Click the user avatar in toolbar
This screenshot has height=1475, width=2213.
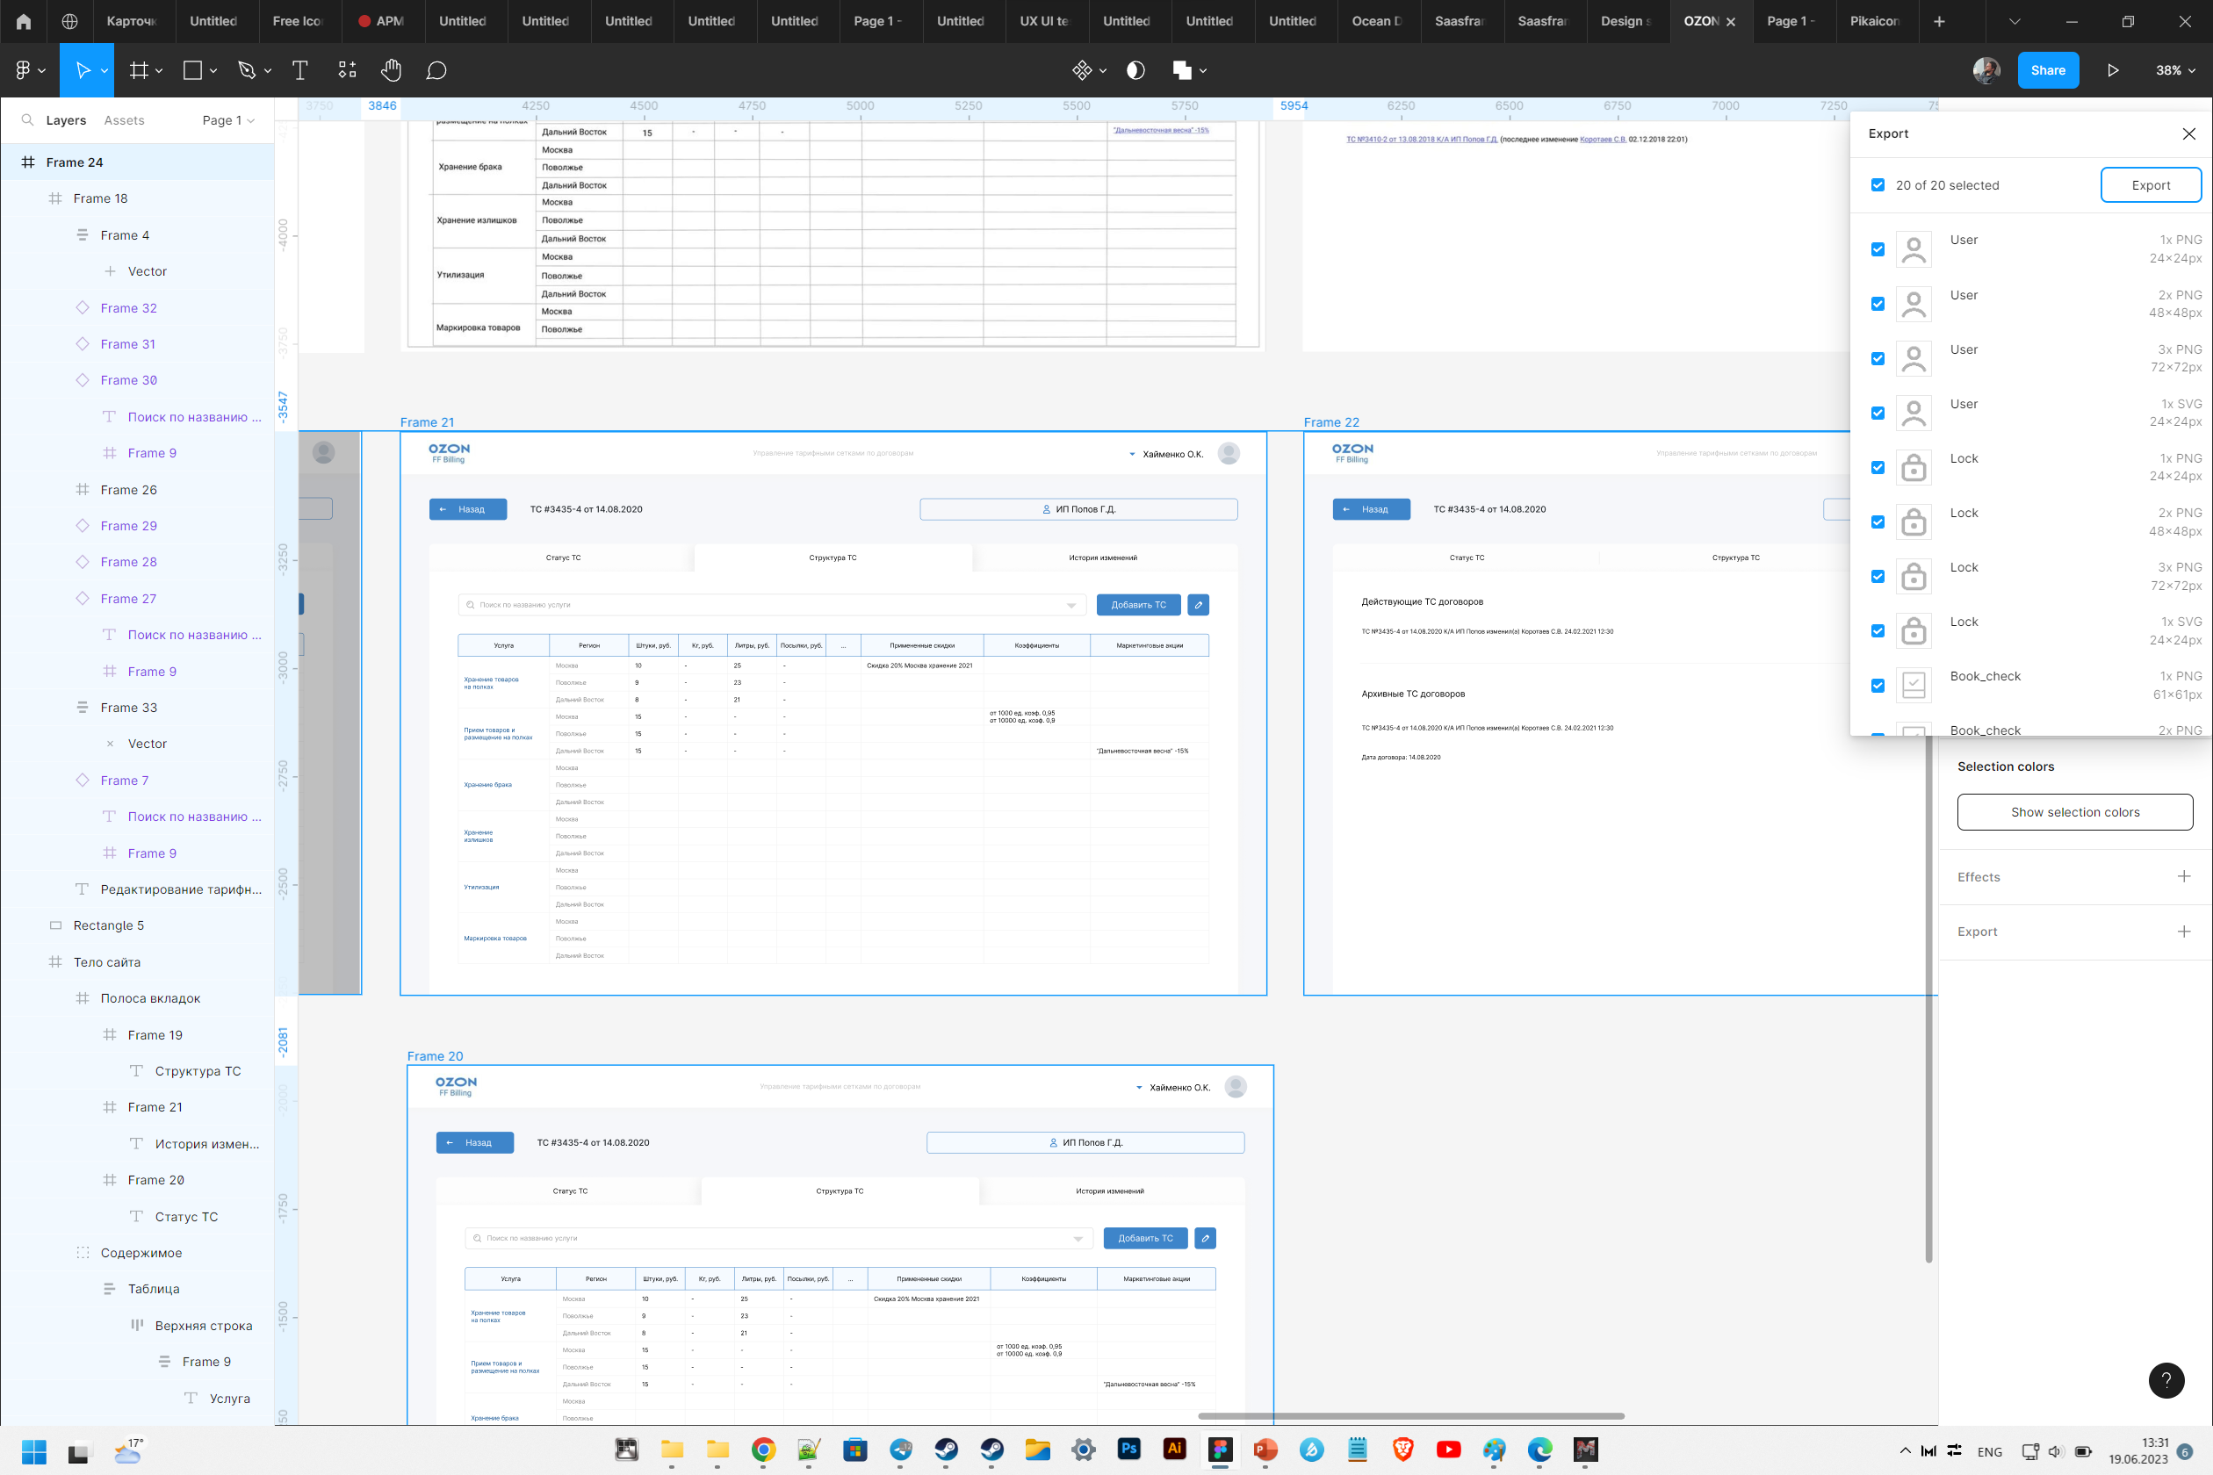coord(1986,70)
